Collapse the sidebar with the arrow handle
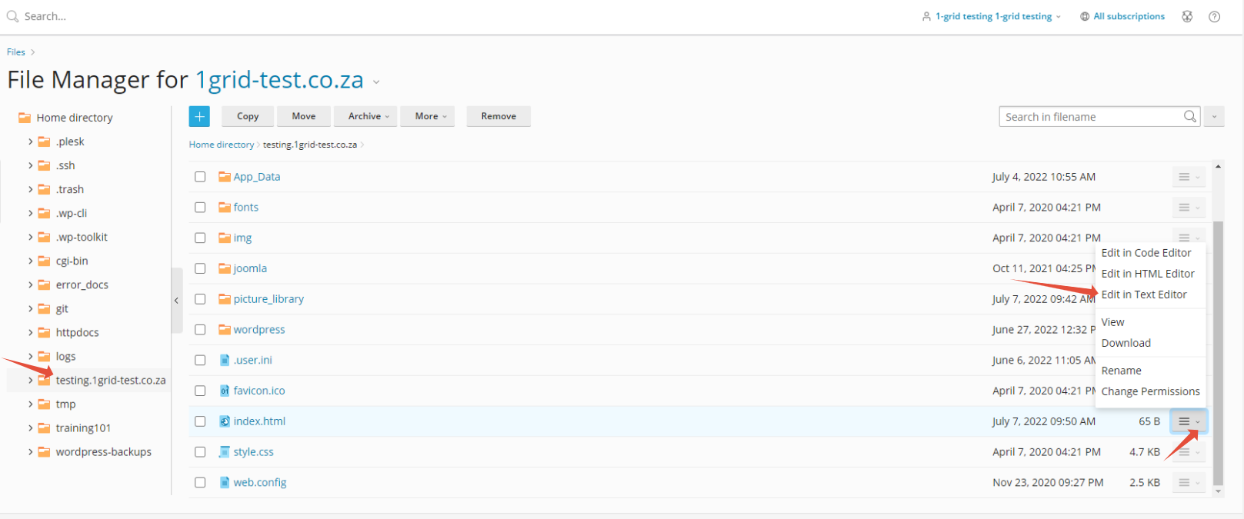The image size is (1244, 519). click(x=176, y=301)
